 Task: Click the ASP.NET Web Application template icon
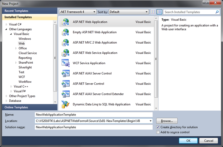click(65, 22)
